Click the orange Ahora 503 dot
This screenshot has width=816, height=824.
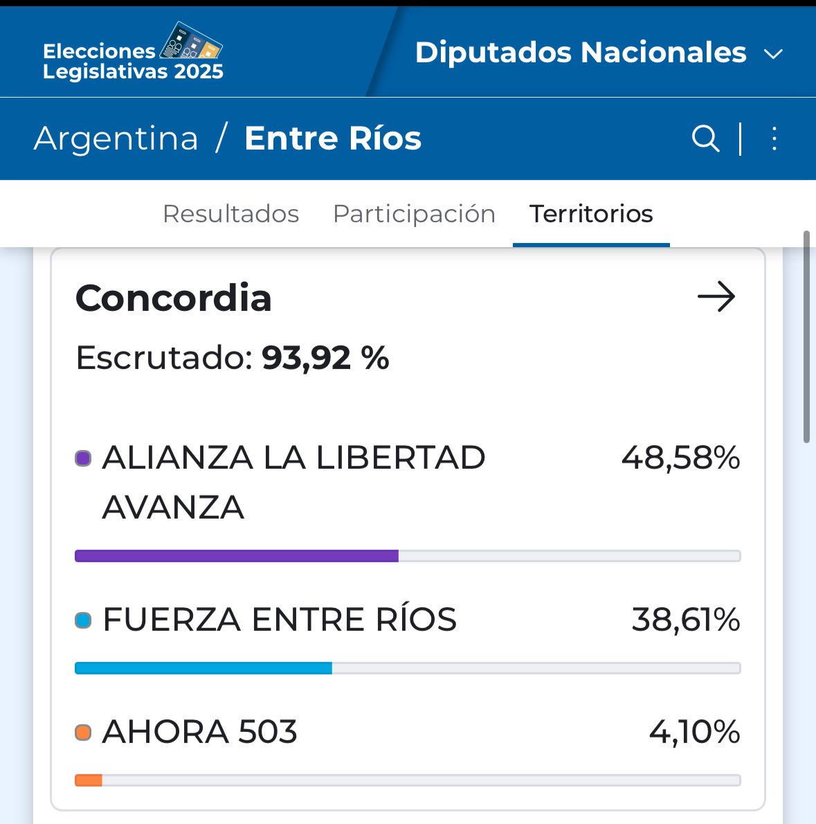pos(83,733)
